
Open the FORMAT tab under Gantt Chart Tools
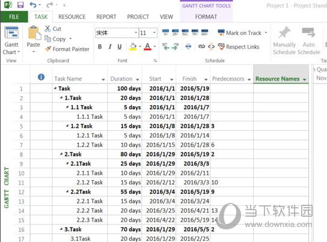coord(206,17)
